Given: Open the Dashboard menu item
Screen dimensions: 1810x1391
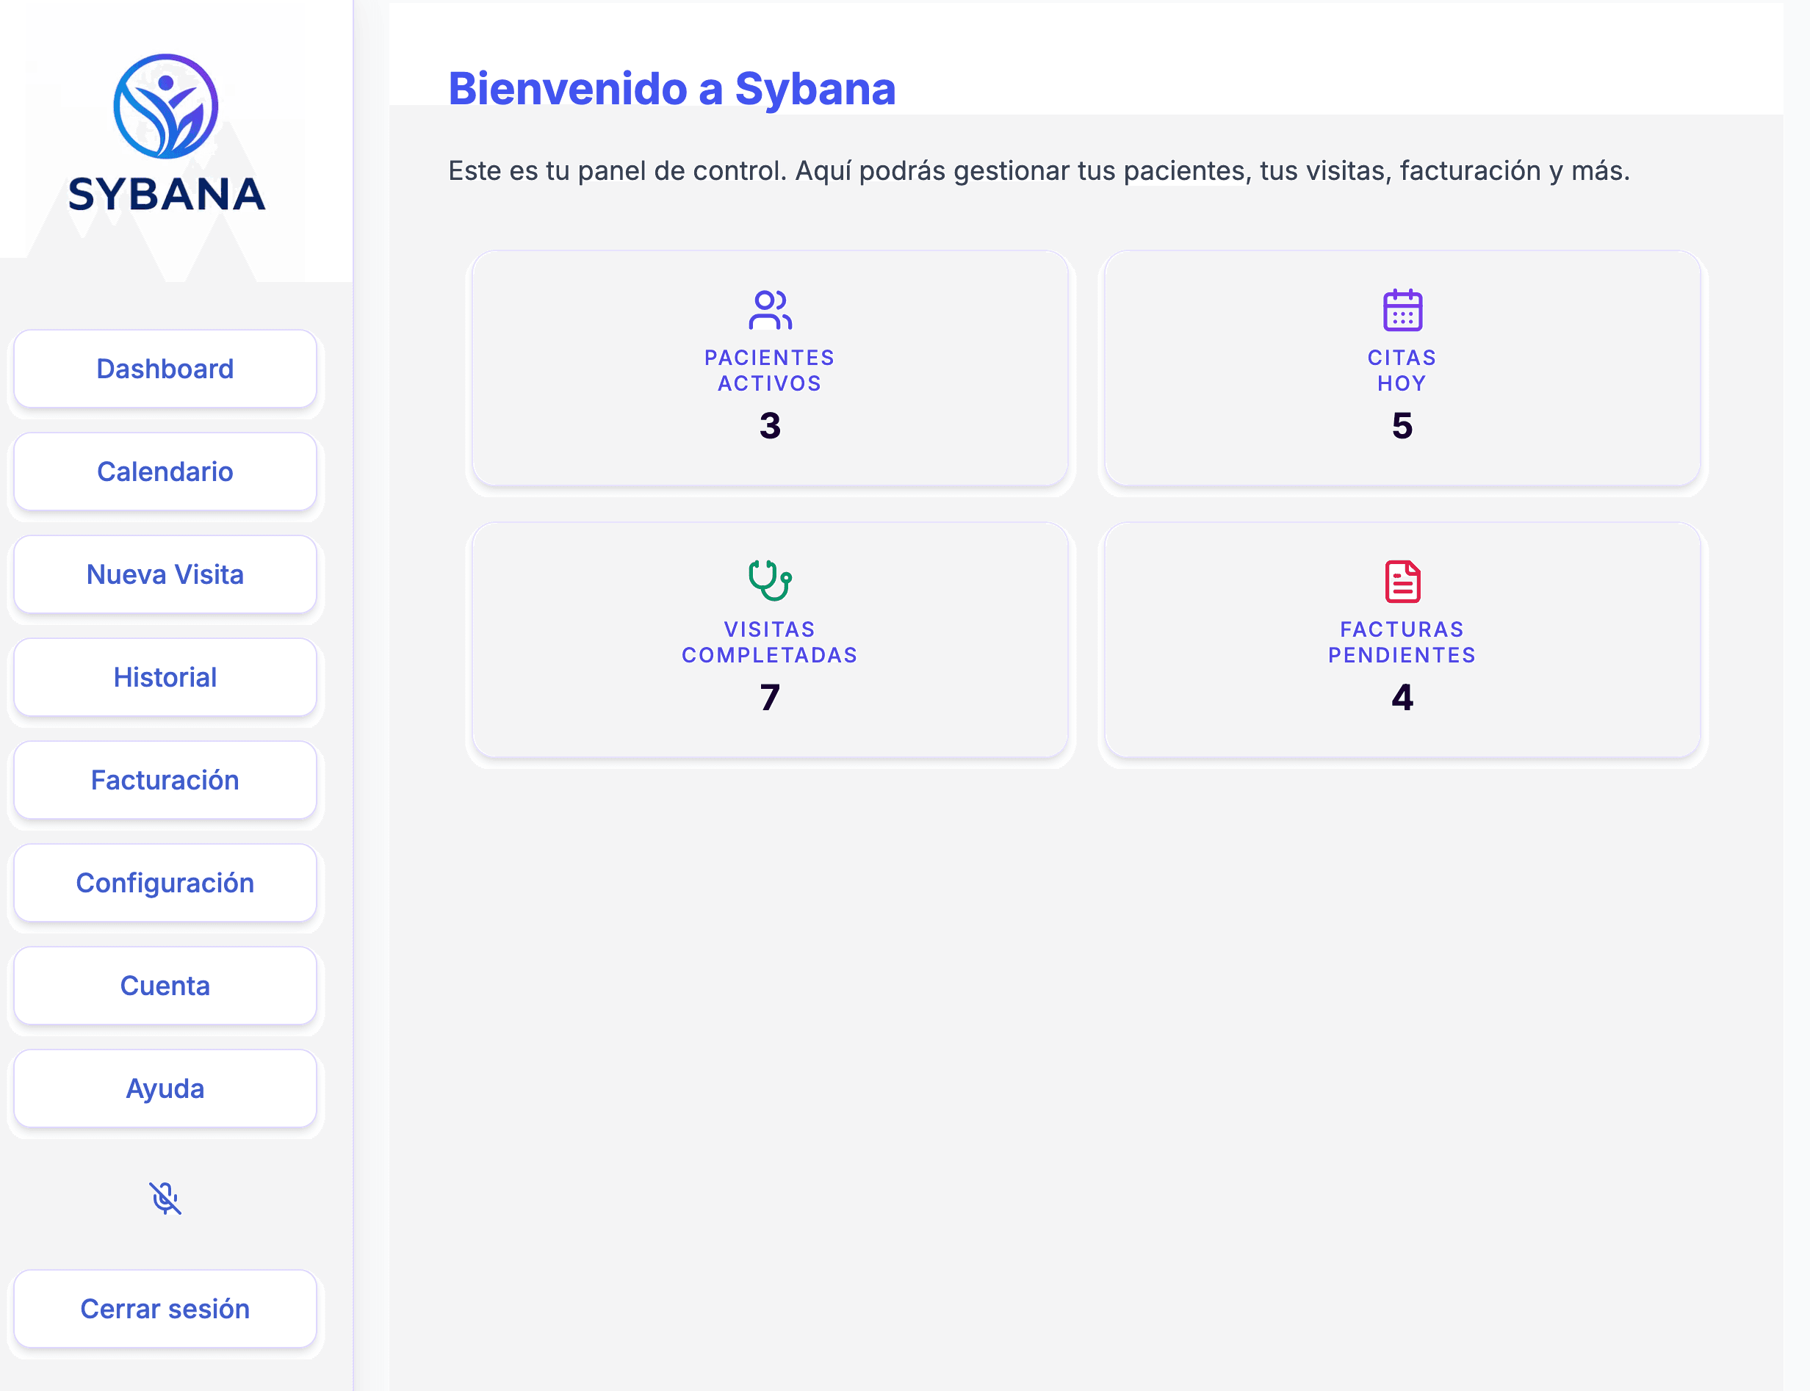Looking at the screenshot, I should tap(165, 369).
